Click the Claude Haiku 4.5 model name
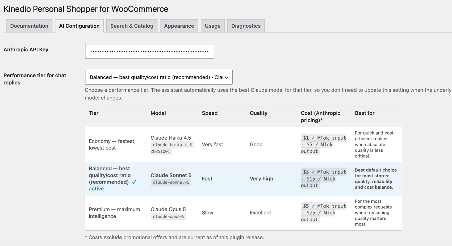The image size is (452, 246). pos(171,138)
